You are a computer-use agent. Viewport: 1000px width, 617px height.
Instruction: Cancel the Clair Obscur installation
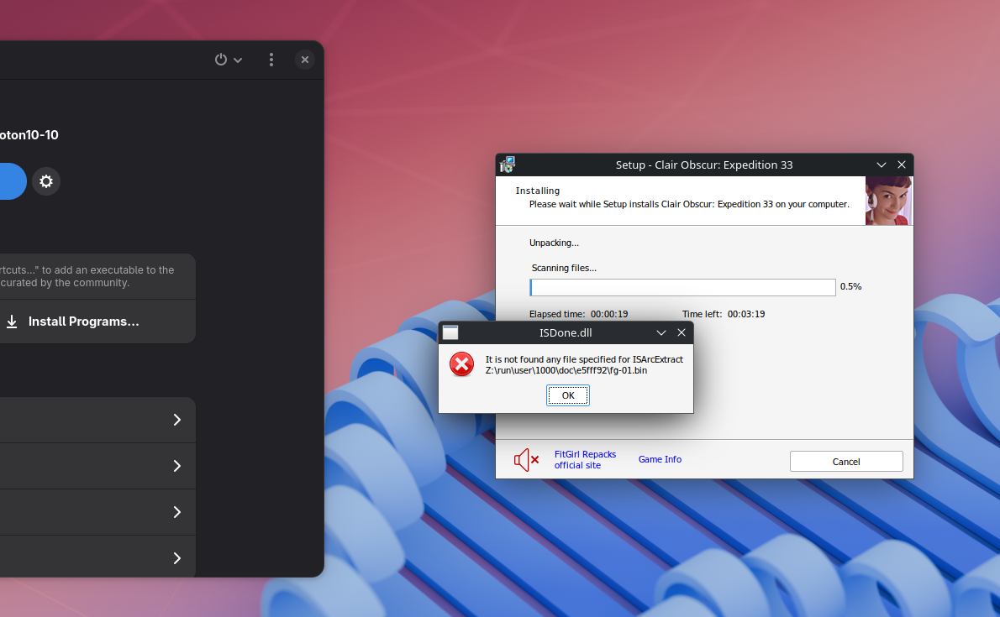[x=846, y=462]
